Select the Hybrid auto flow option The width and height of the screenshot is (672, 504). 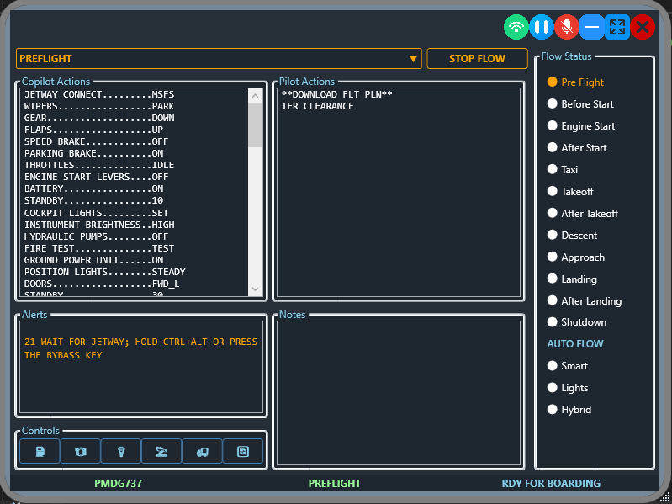pos(553,410)
